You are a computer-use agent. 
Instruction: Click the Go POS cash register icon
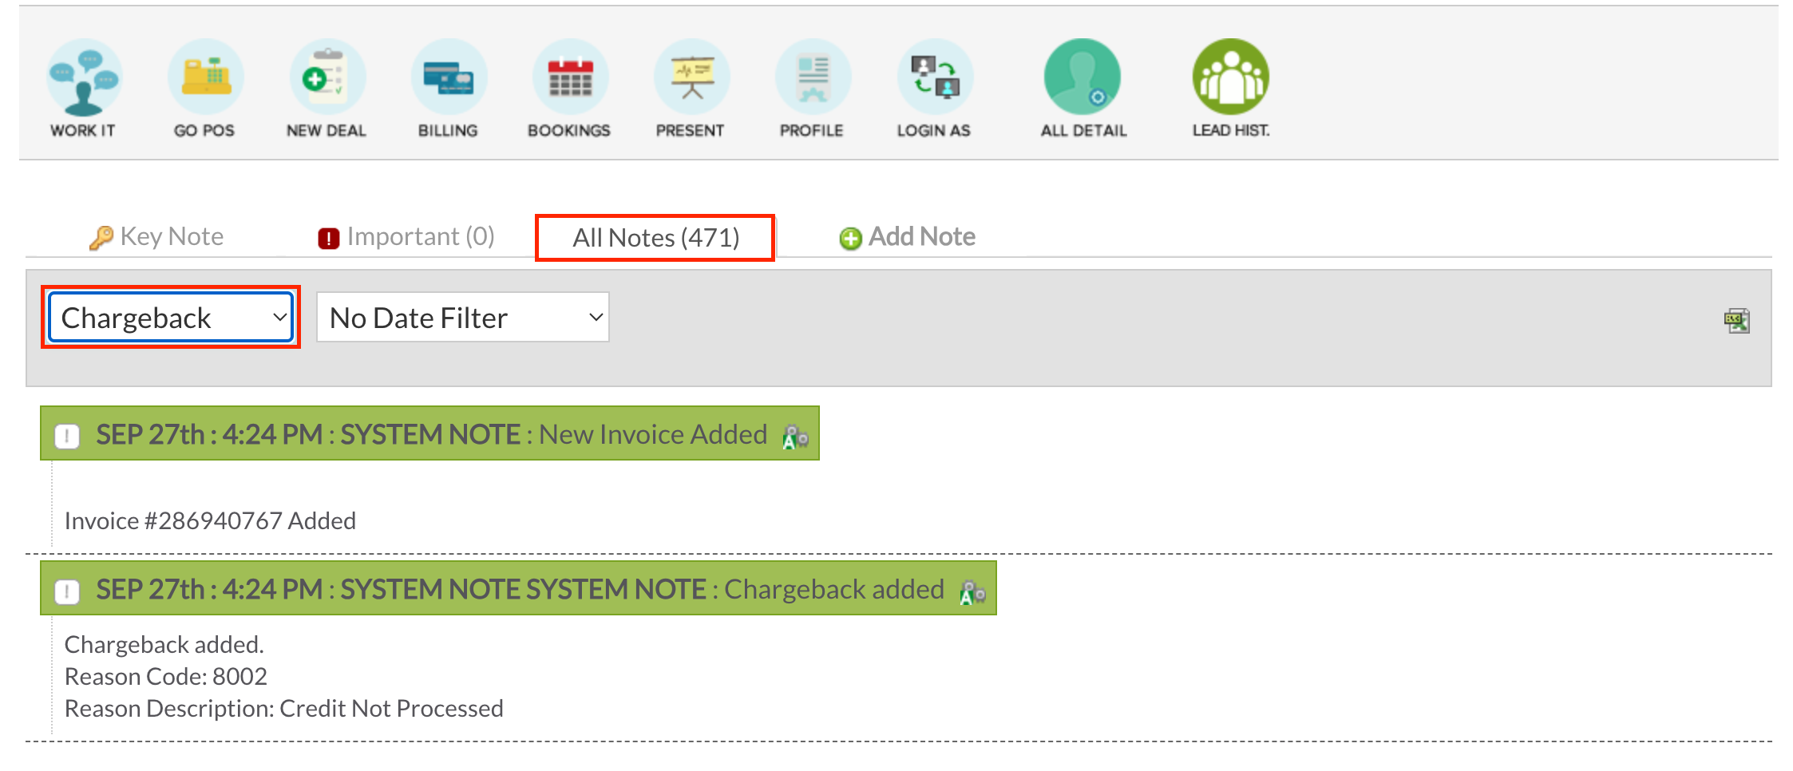(x=204, y=78)
